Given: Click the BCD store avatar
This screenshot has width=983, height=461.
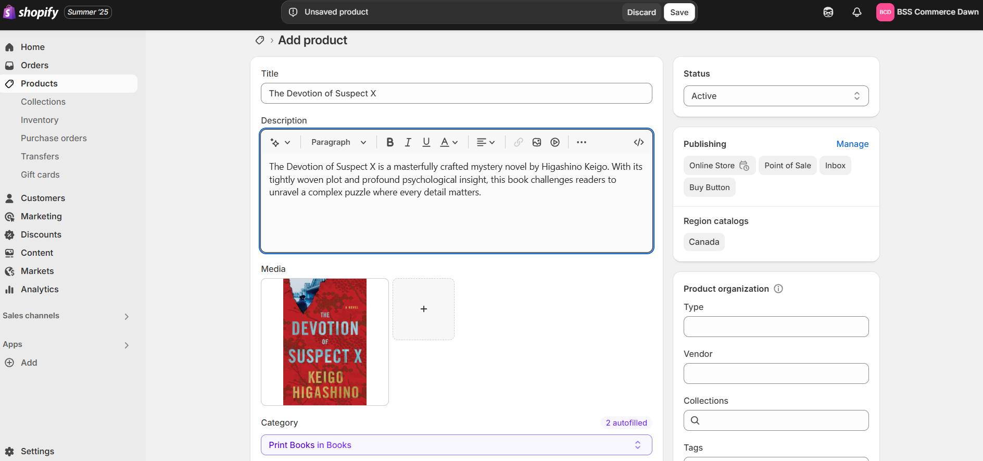Looking at the screenshot, I should coord(885,12).
